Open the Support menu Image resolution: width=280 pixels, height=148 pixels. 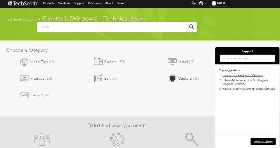79,3
